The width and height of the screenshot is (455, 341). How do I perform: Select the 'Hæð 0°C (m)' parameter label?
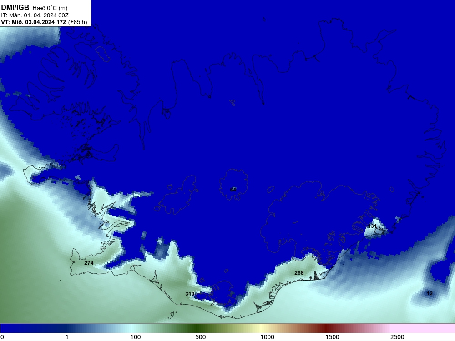click(50, 8)
